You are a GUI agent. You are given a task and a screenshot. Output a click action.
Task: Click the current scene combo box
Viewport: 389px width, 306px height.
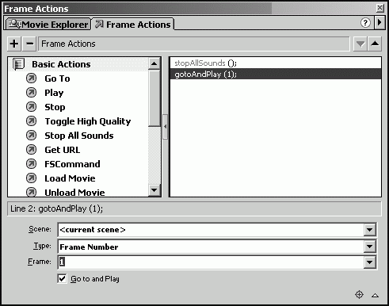coord(217,230)
